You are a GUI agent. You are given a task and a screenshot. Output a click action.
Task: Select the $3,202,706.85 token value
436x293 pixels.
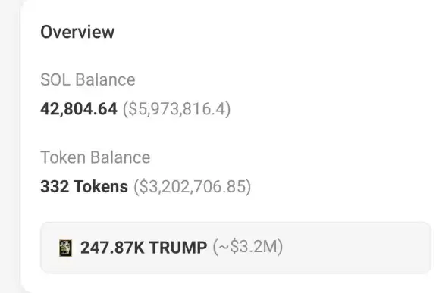coord(193,186)
